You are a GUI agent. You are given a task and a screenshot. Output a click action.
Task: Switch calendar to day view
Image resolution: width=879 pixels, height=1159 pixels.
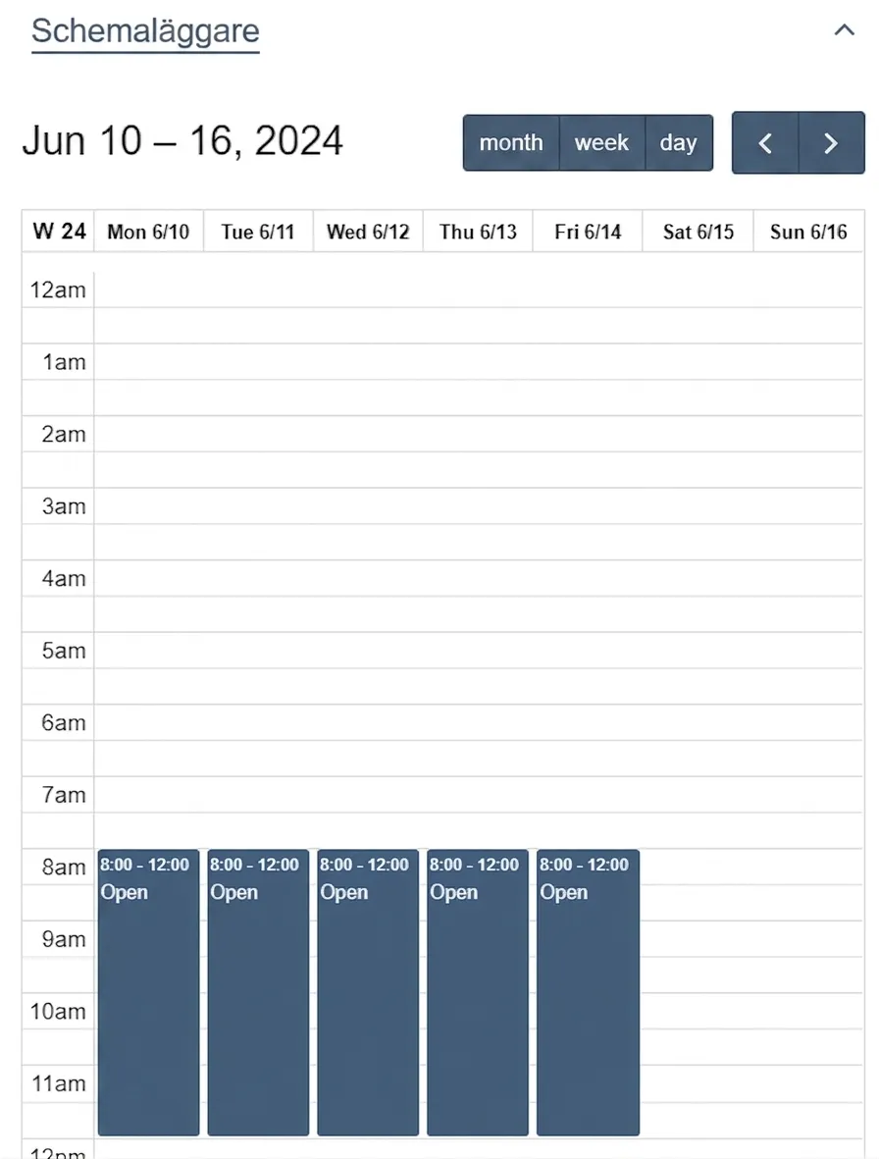point(679,142)
